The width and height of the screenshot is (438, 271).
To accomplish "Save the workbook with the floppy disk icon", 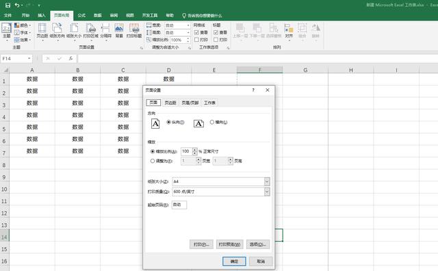I will click(x=8, y=5).
